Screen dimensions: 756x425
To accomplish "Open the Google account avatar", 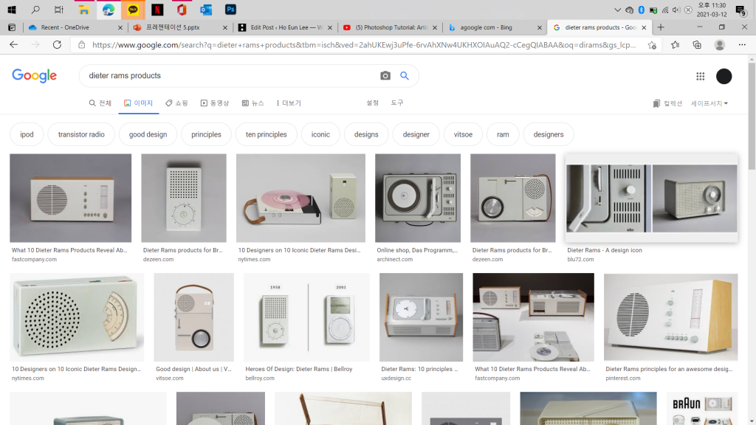I will click(724, 76).
